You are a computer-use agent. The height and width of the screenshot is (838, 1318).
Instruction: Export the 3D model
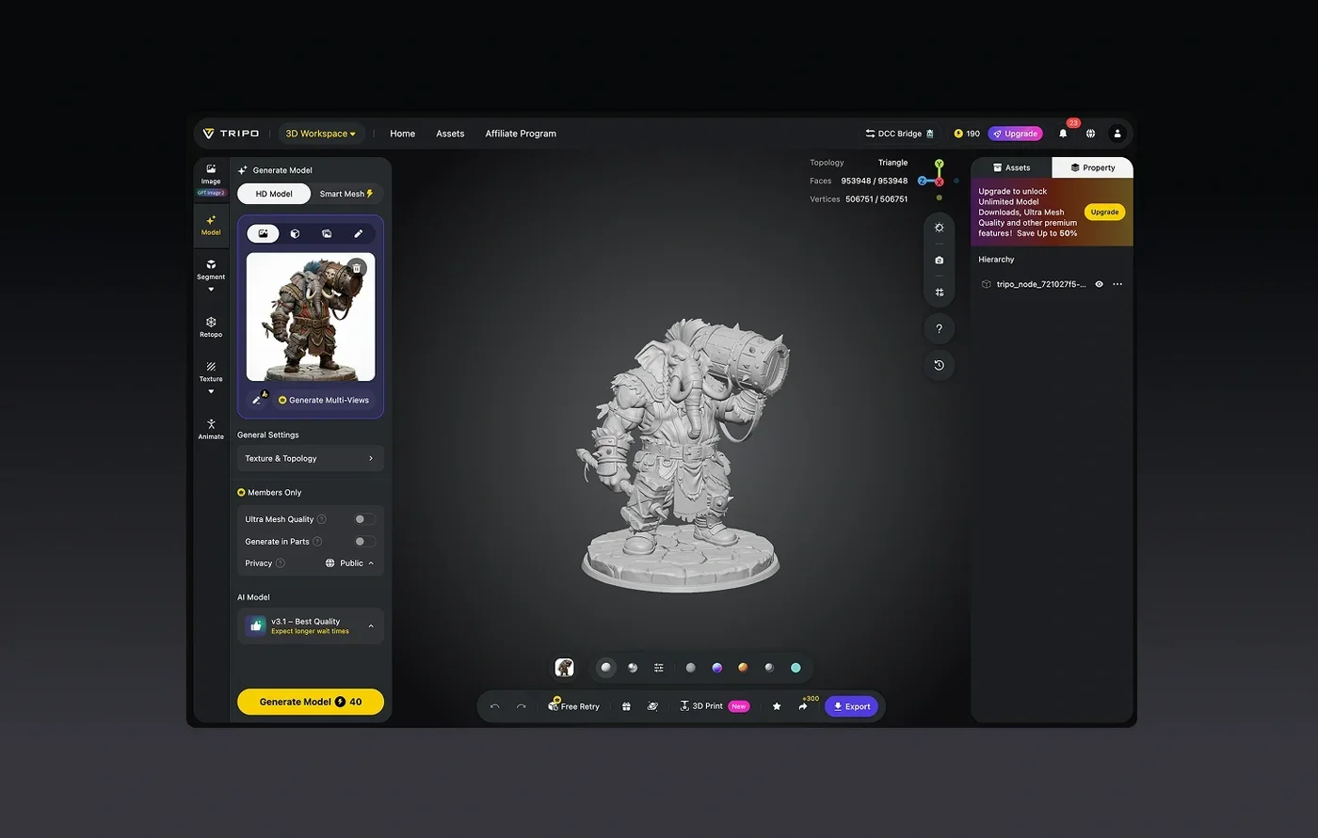[851, 706]
